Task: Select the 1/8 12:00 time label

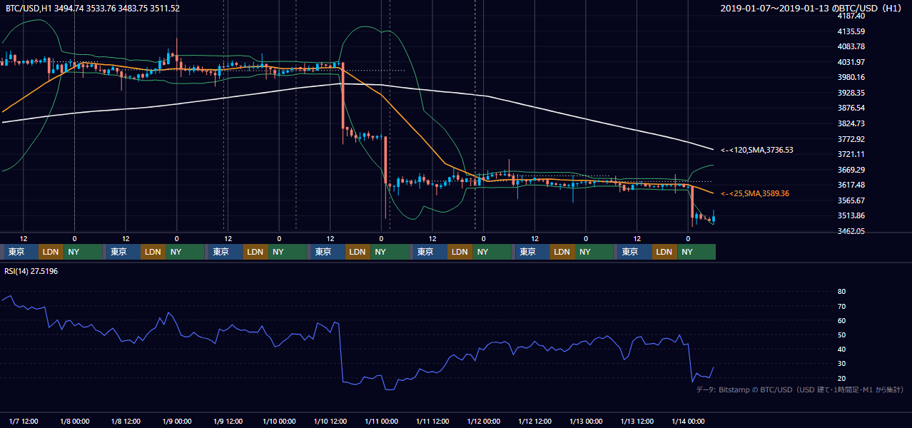Action: 126,421
